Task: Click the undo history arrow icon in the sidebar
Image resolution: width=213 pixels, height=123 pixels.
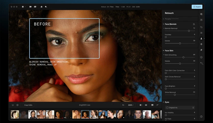Action: [x=202, y=63]
